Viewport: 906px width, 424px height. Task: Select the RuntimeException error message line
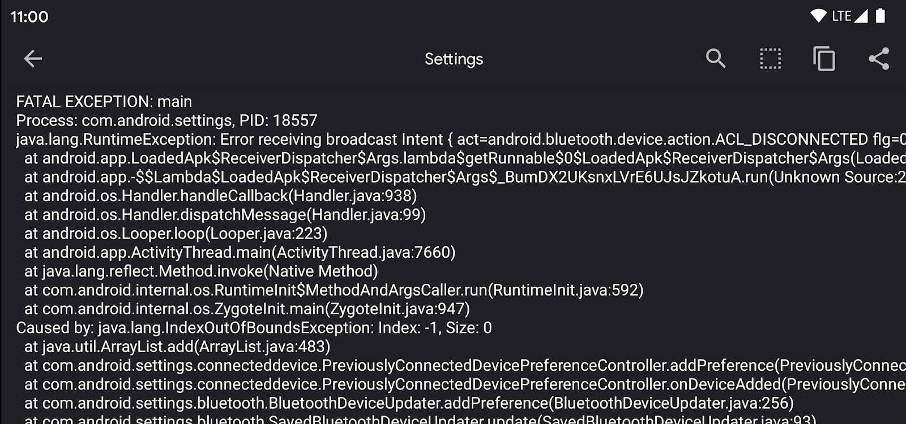[396, 140]
